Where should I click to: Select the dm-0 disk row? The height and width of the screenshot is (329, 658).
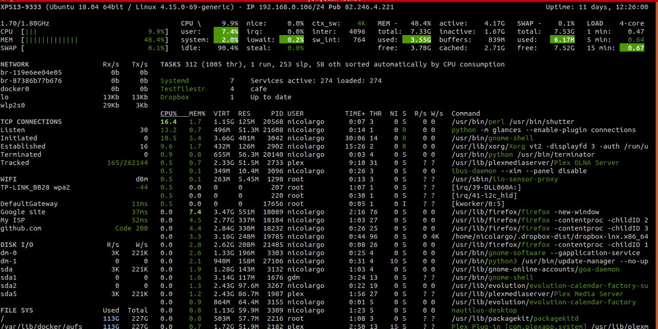[74, 253]
